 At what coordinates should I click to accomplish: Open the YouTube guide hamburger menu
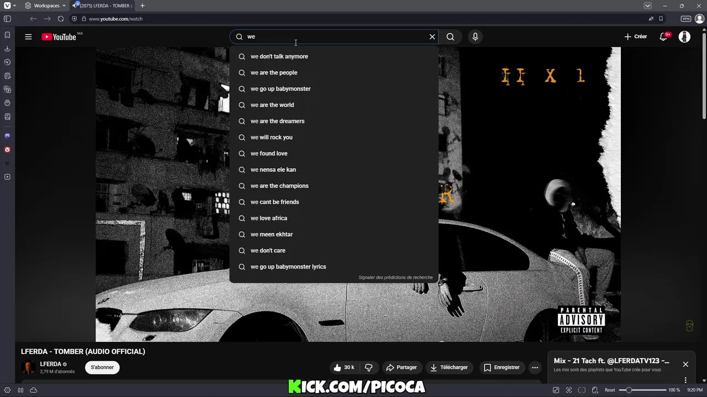pyautogui.click(x=28, y=37)
